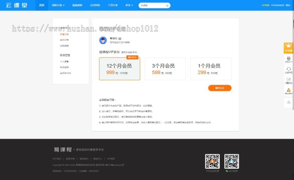Select the 3个月会员 plan at 599元
This screenshot has width=294, height=180.
(x=165, y=69)
